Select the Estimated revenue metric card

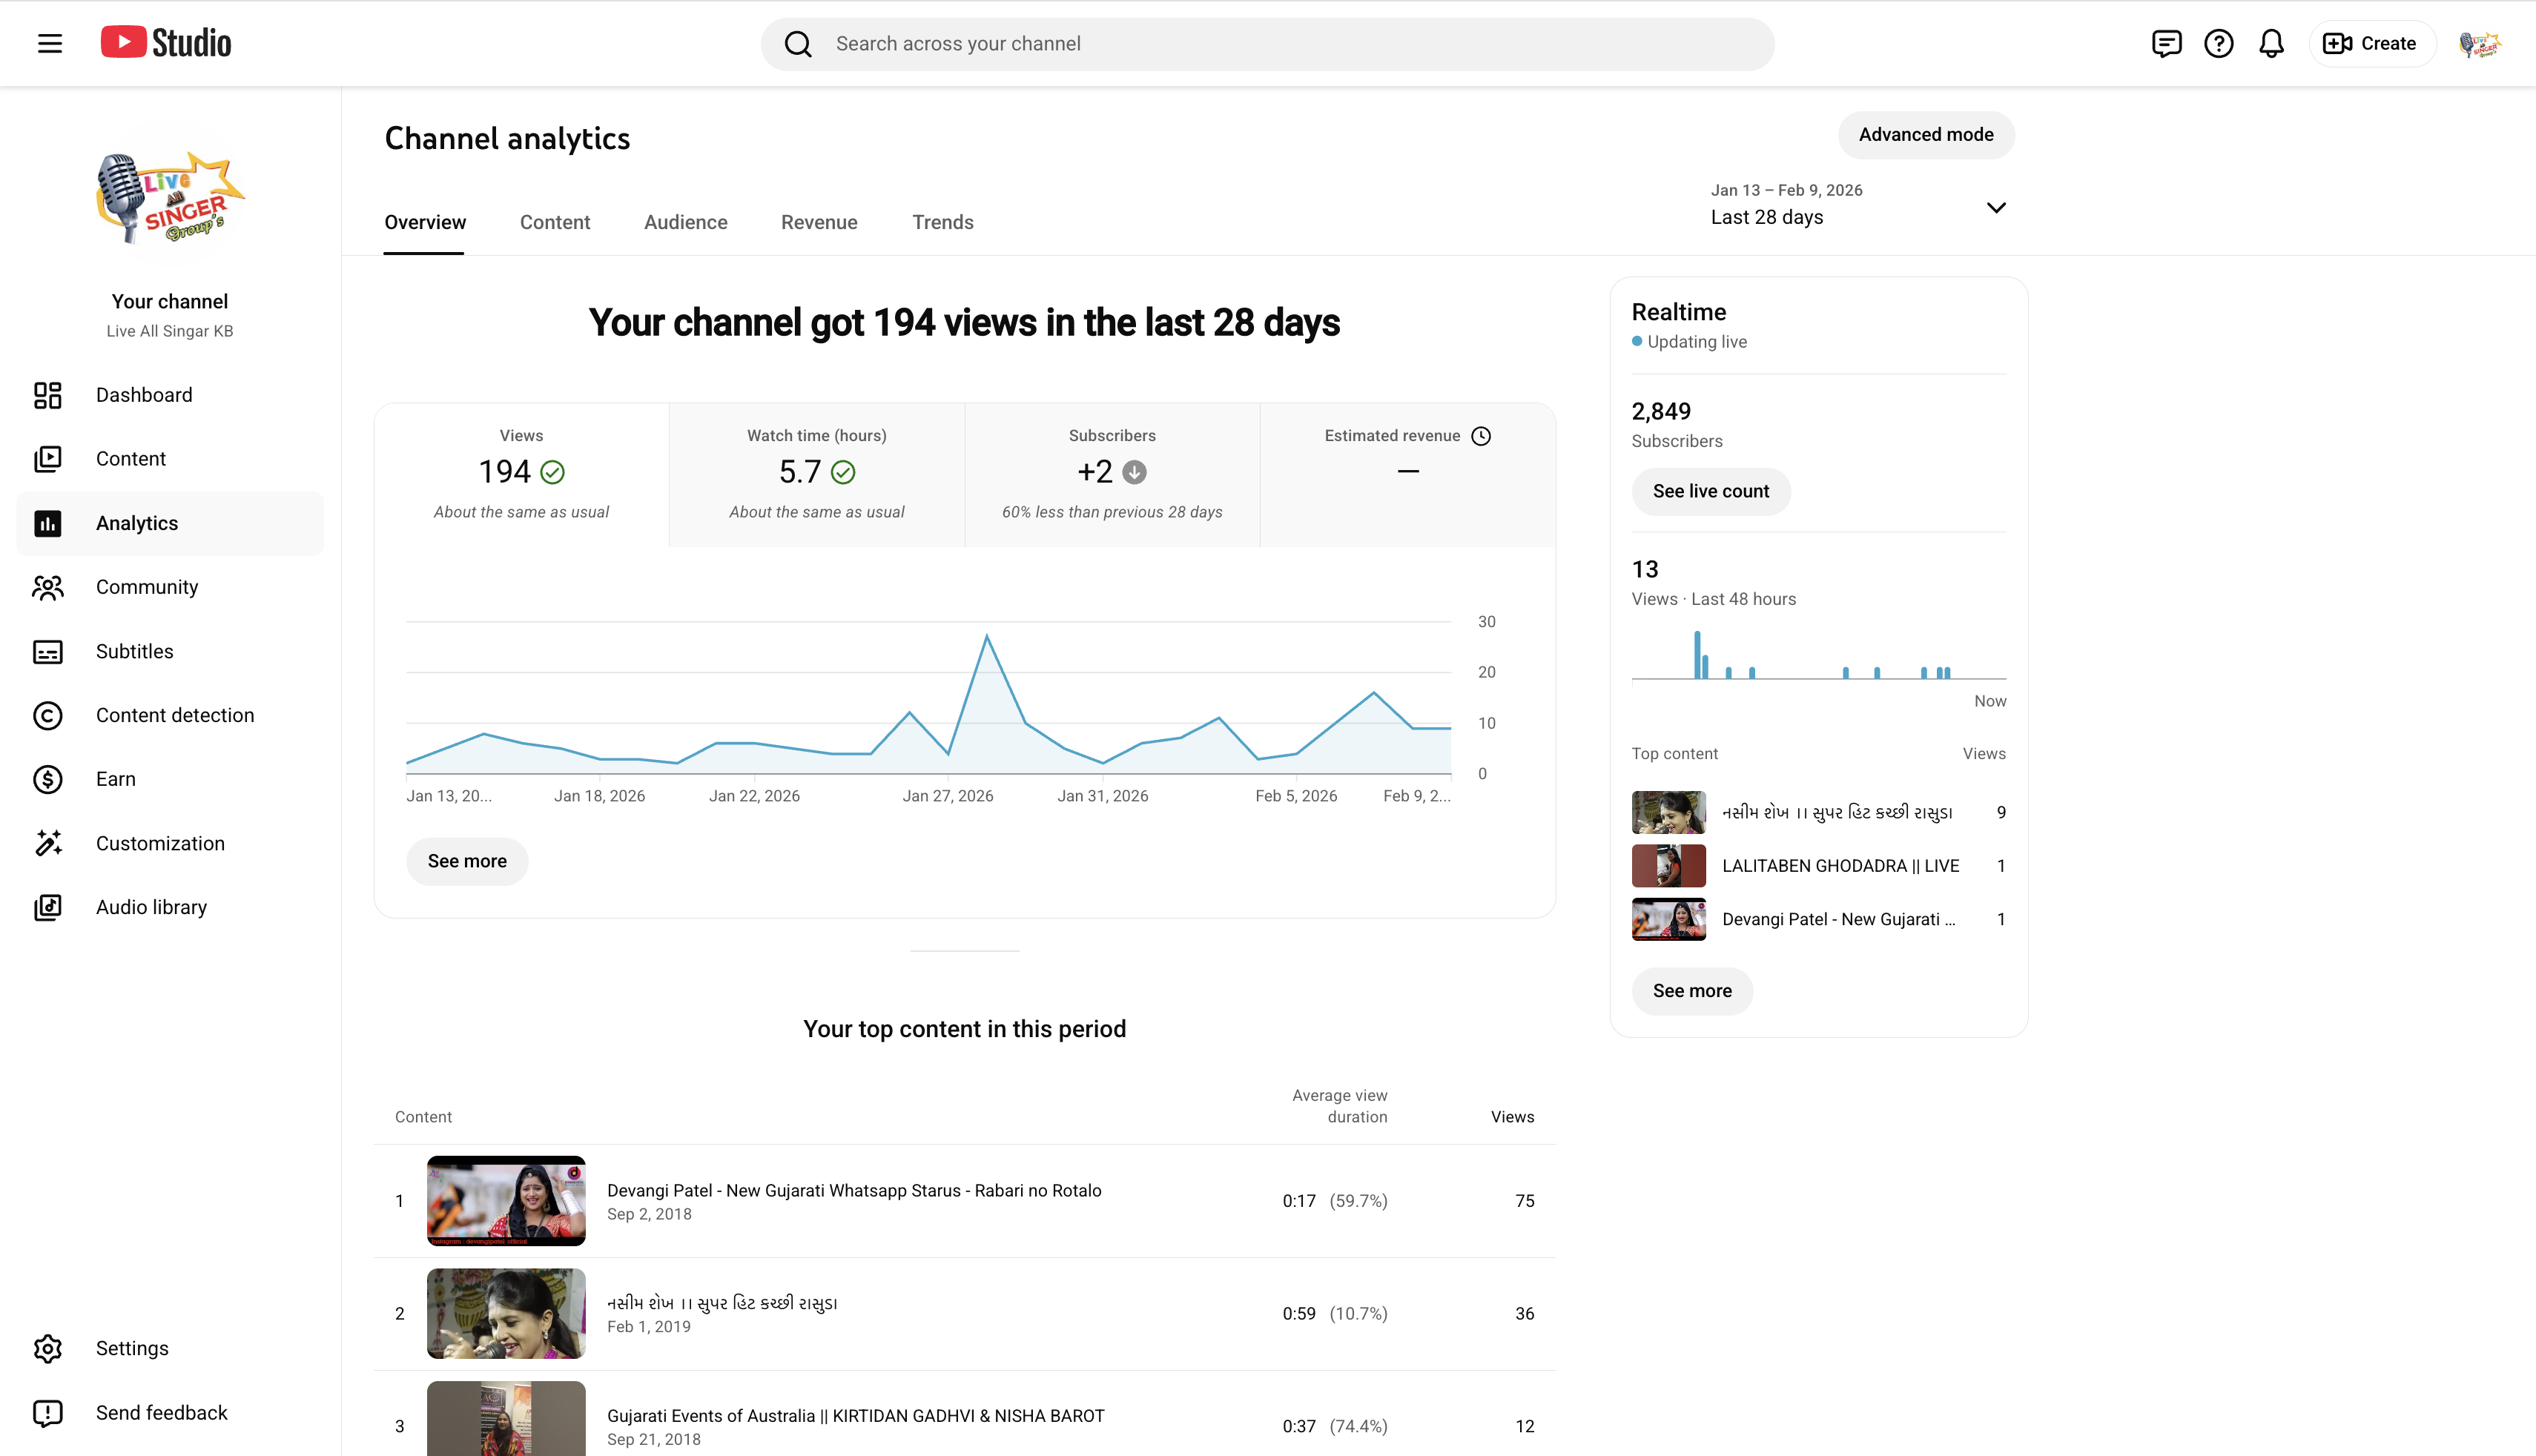(1408, 475)
